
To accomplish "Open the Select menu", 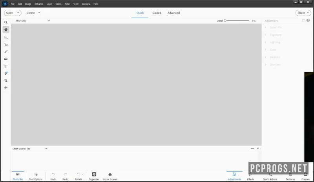I will click(x=58, y=4).
